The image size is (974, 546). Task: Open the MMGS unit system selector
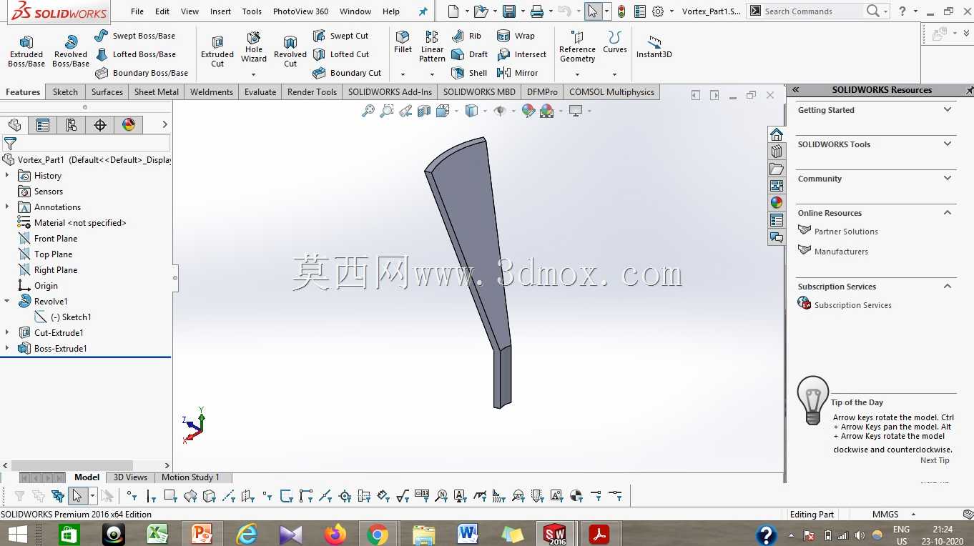[x=894, y=515]
